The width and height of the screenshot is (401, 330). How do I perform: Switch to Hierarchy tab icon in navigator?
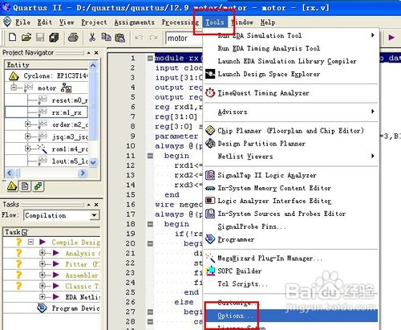point(12,185)
